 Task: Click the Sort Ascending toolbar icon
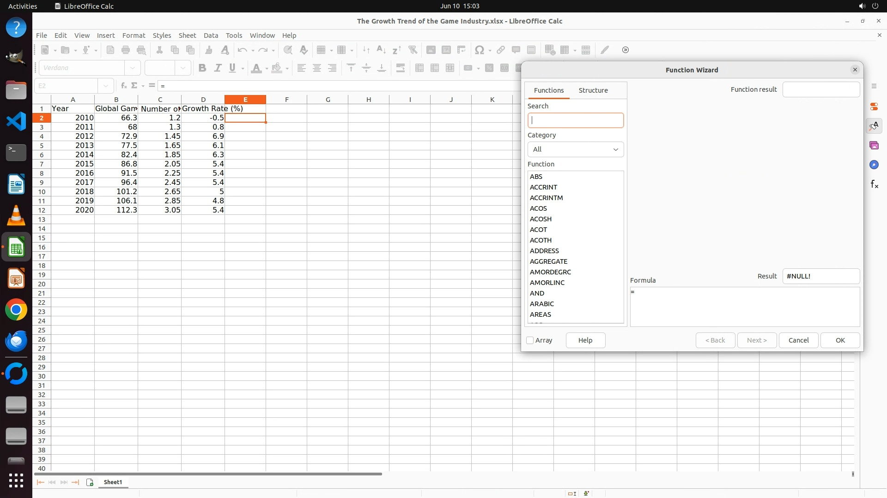381,50
